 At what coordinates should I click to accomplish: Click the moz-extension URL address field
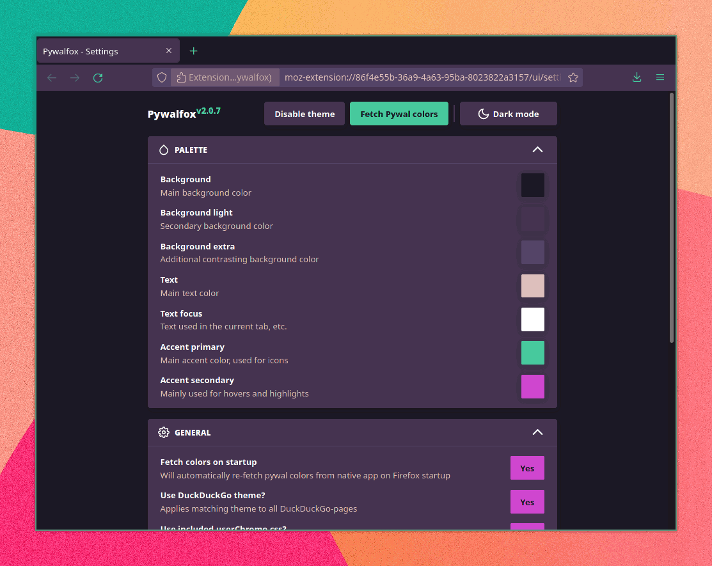click(423, 77)
